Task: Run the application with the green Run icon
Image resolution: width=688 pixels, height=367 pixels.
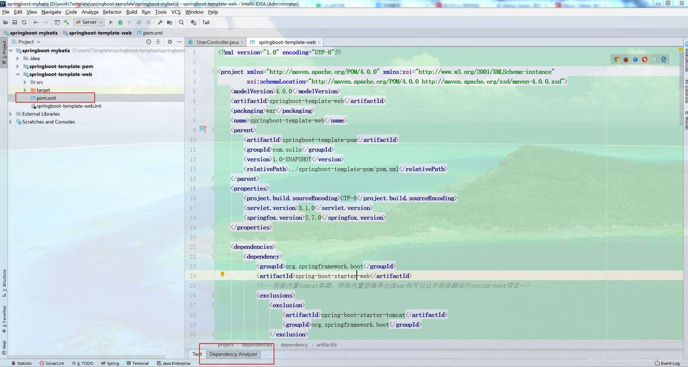Action: pos(111,22)
